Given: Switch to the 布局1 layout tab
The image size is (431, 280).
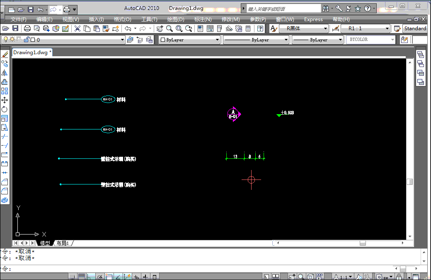Looking at the screenshot, I should click(x=63, y=243).
